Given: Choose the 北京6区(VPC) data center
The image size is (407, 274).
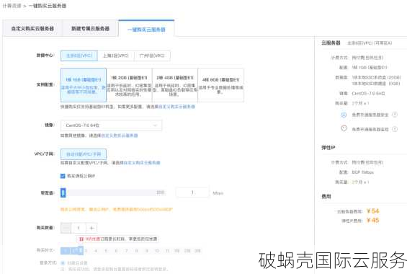Looking at the screenshot, I should (x=79, y=56).
